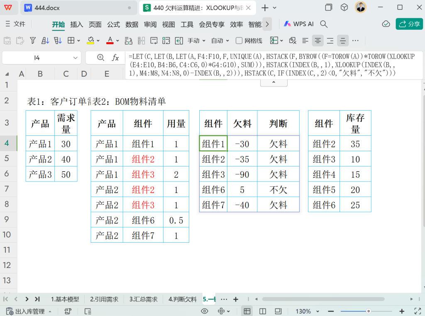Open the 手动 dropdown
425x316 pixels.
pyautogui.click(x=196, y=41)
